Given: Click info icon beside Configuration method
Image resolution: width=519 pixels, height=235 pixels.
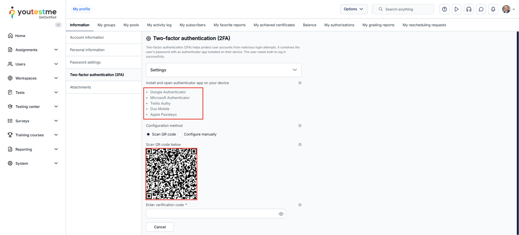Looking at the screenshot, I should (x=300, y=126).
